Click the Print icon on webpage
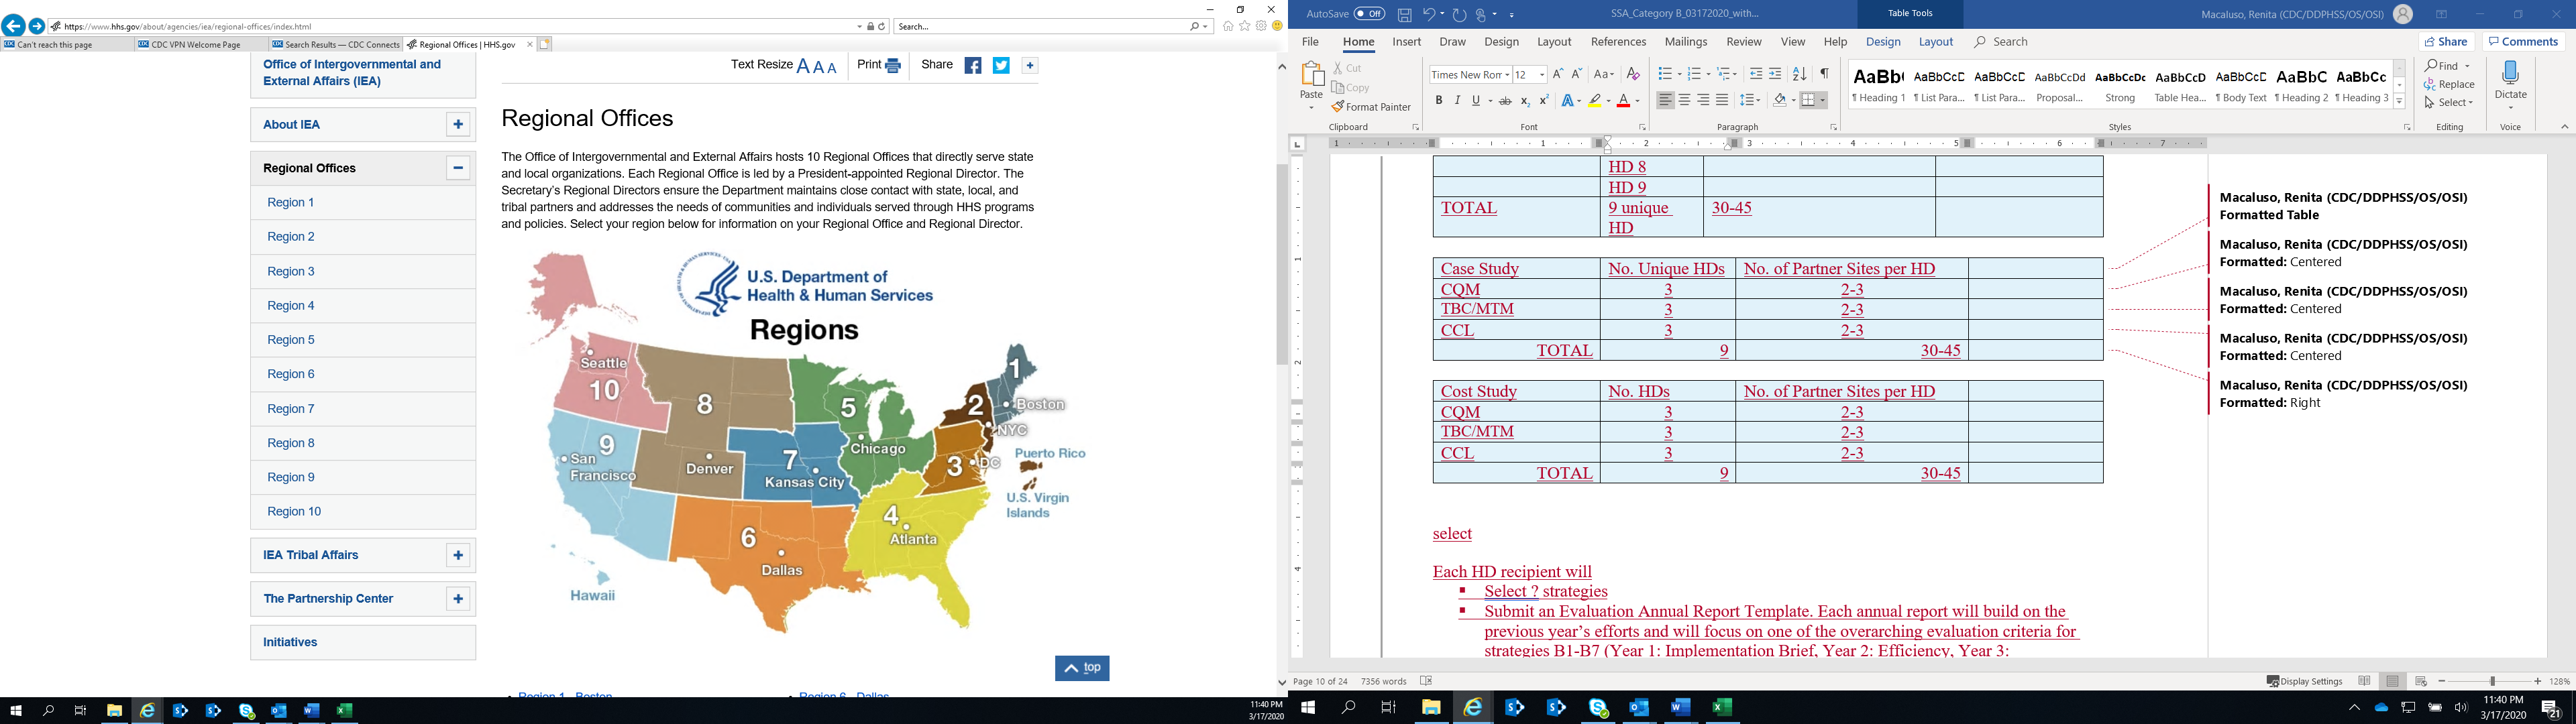 (x=892, y=66)
